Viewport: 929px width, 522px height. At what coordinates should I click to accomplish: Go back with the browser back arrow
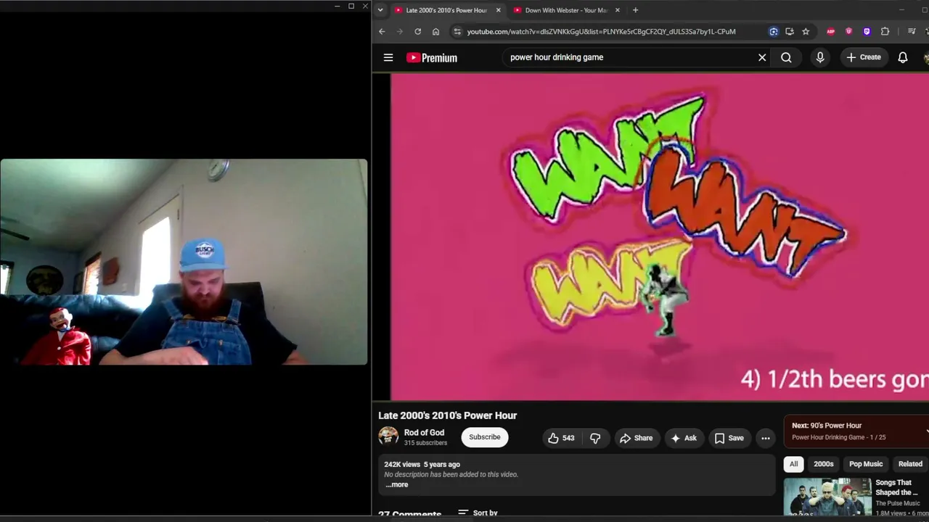click(382, 31)
